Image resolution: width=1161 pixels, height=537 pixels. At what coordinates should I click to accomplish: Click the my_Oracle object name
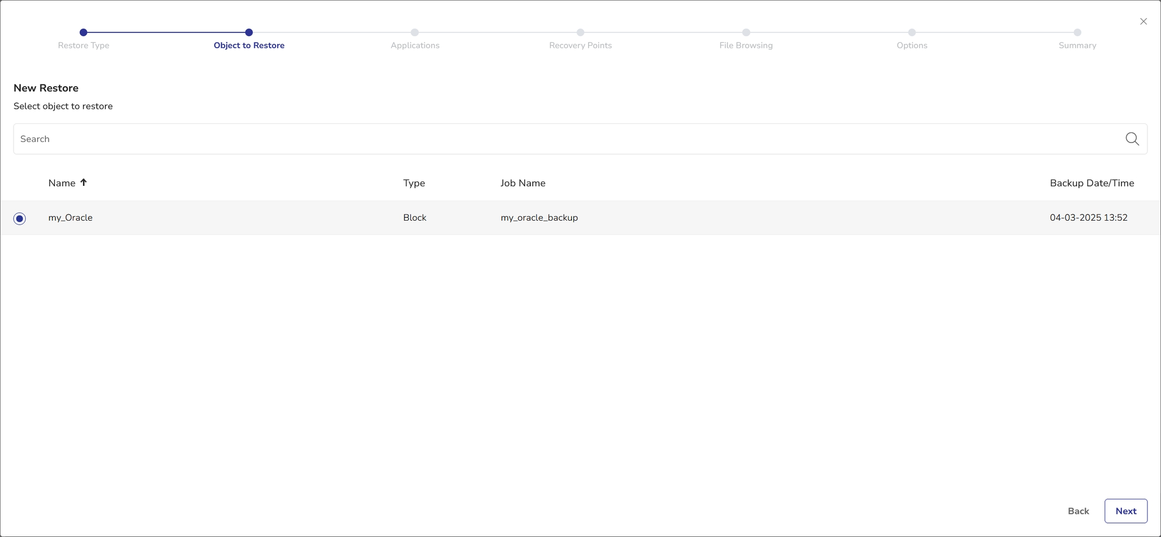tap(71, 218)
